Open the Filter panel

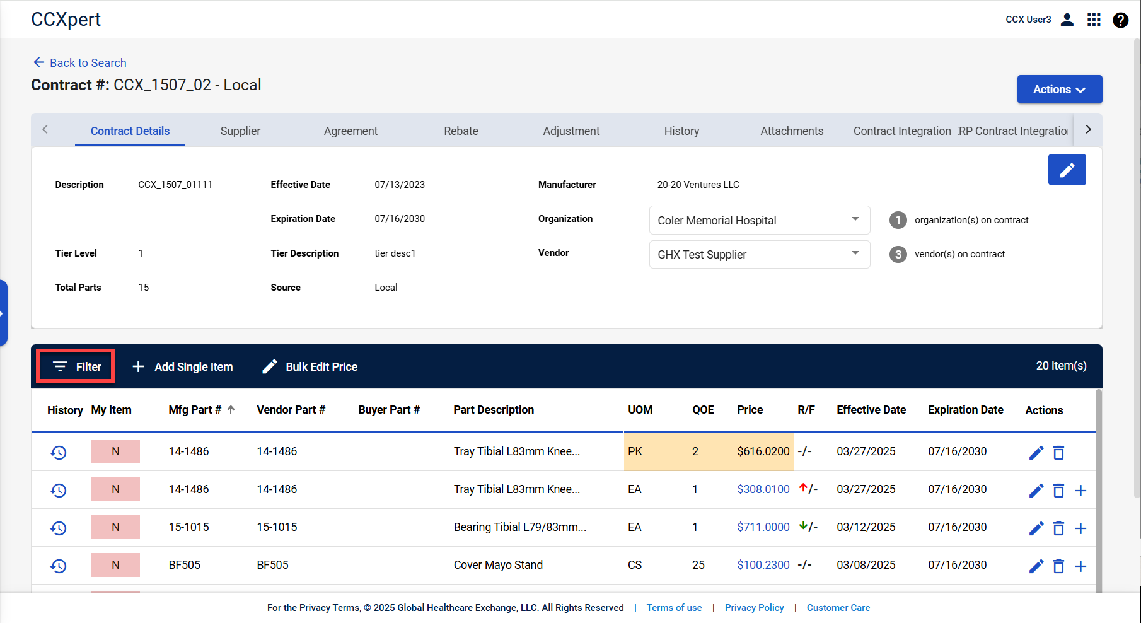point(76,366)
